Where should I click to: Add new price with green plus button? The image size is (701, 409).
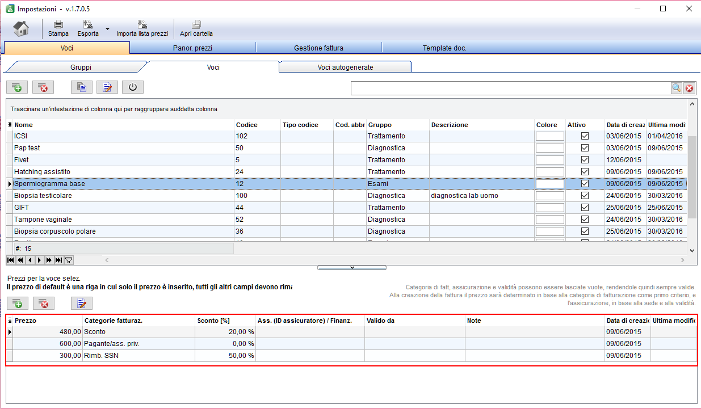point(17,303)
